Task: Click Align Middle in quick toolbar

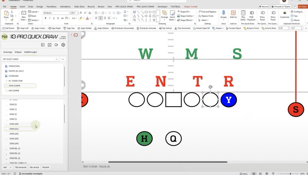Action: click(x=84, y=28)
